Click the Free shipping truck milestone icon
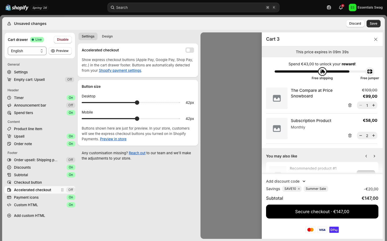Screen dimensions: 387x241 coord(322,71)
